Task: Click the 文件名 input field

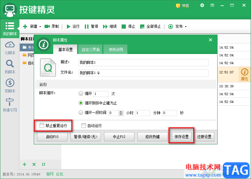Action: (143, 73)
